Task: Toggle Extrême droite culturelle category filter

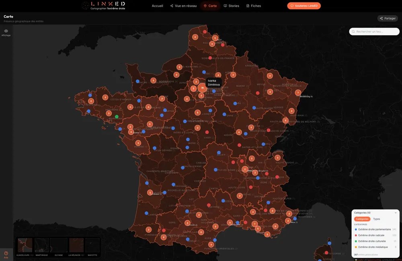Action: click(x=375, y=241)
